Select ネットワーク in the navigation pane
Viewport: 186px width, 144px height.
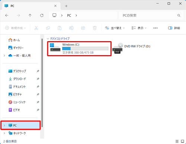coord(17,133)
